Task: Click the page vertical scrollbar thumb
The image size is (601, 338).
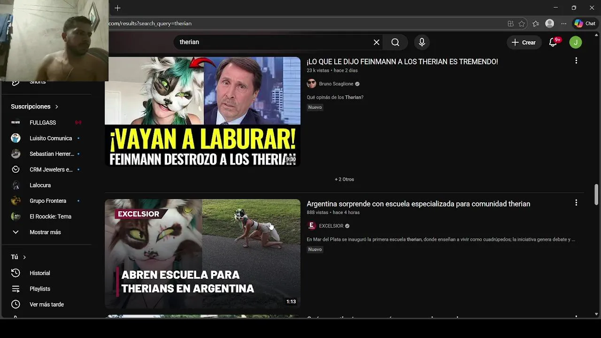Action: (597, 194)
